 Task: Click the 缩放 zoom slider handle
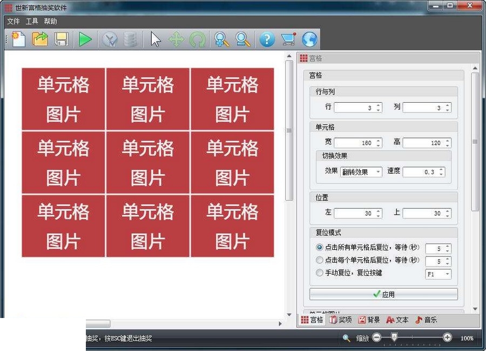pyautogui.click(x=394, y=337)
